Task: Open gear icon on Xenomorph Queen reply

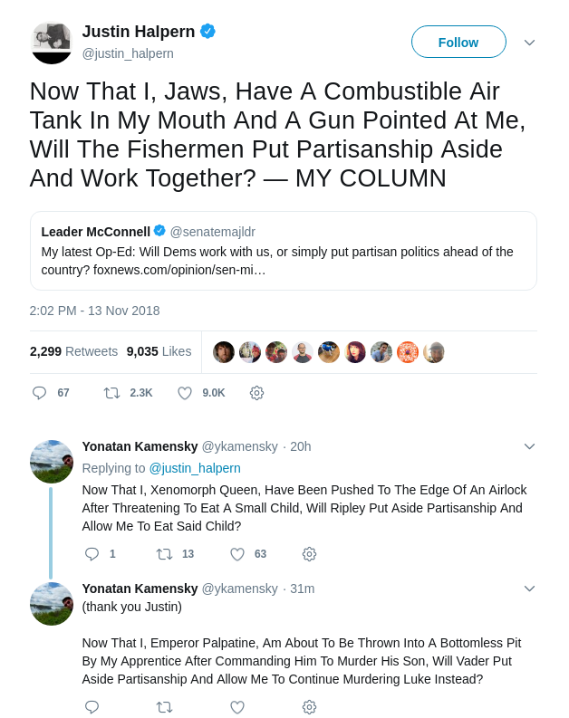Action: 309,554
